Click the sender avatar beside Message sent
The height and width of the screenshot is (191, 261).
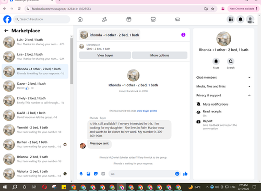[82, 146]
